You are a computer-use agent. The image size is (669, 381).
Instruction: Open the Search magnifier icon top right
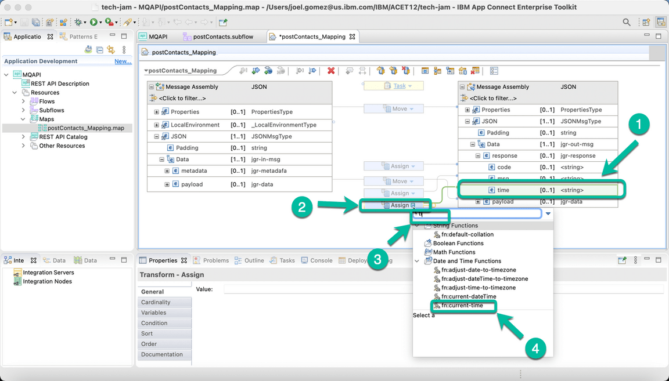coord(626,21)
